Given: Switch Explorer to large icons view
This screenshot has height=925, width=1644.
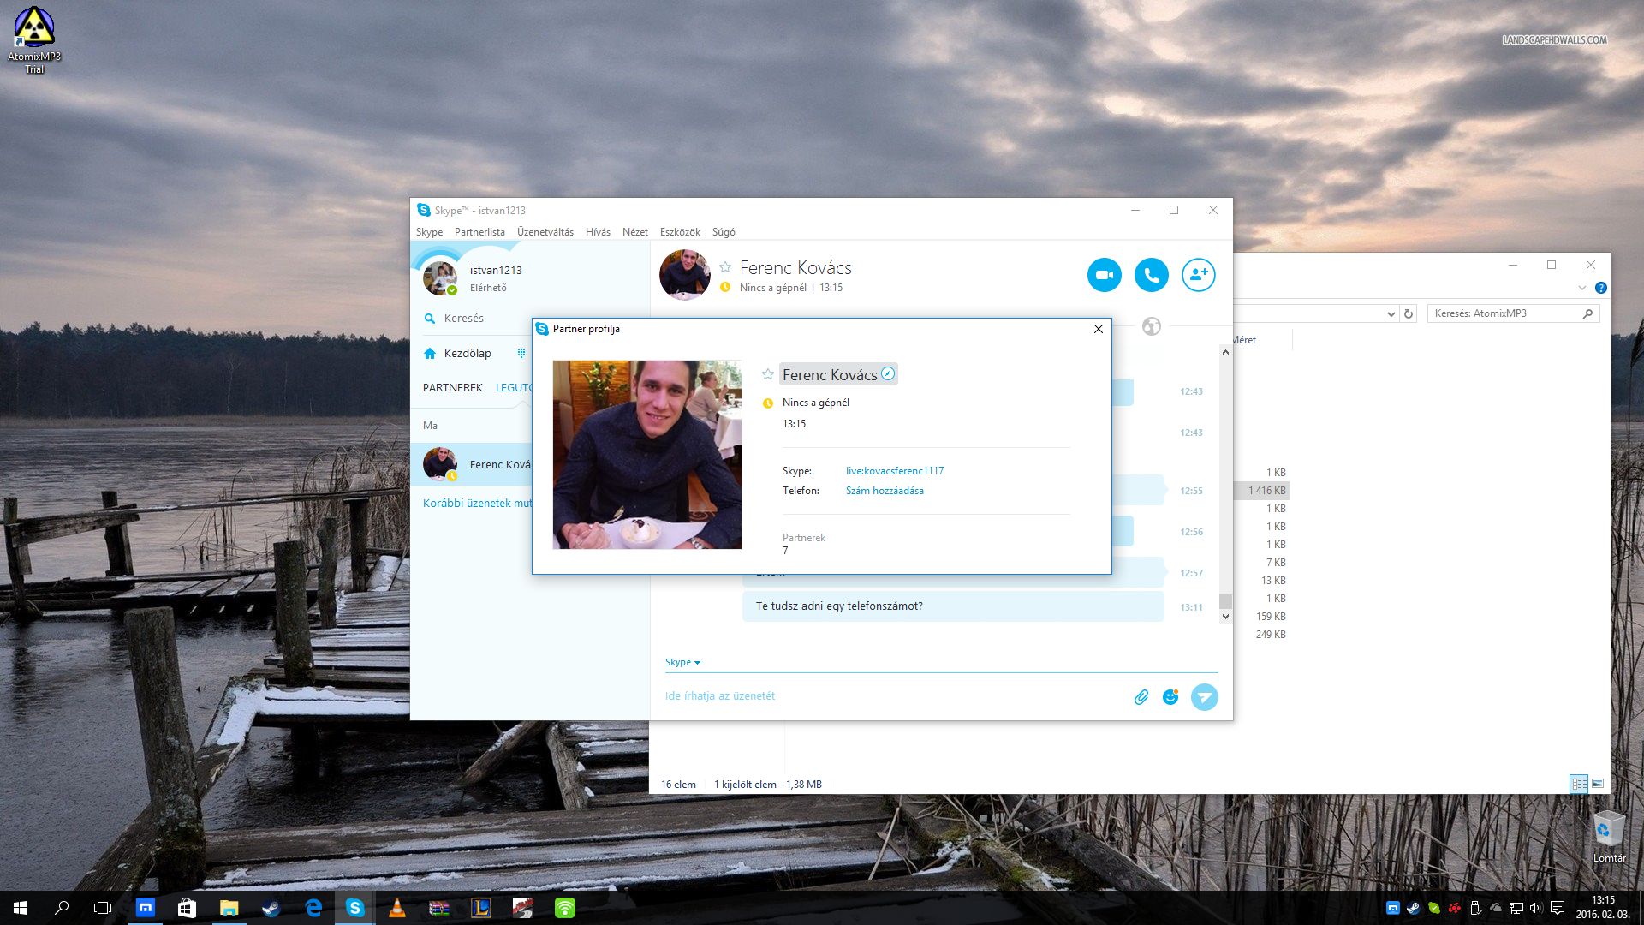Looking at the screenshot, I should [1598, 784].
